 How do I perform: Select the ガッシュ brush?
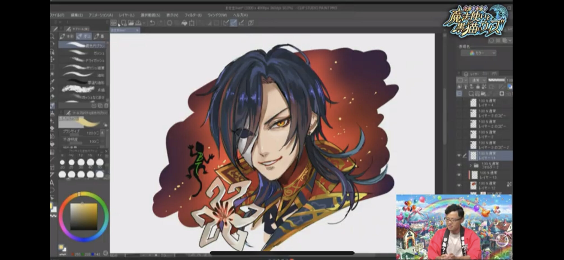[82, 53]
